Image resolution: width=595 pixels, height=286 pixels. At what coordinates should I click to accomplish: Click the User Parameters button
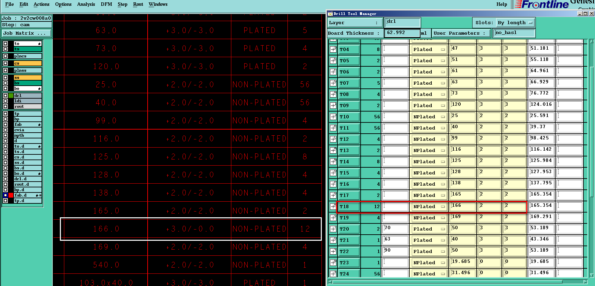(461, 33)
